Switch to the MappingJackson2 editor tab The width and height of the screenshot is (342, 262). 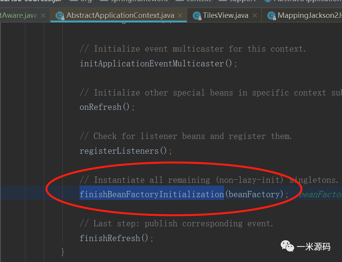(309, 16)
